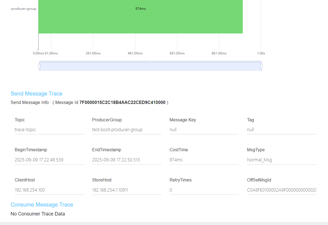Click the 261.00ms axis tick label
The height and width of the screenshot is (225, 328).
93,53
